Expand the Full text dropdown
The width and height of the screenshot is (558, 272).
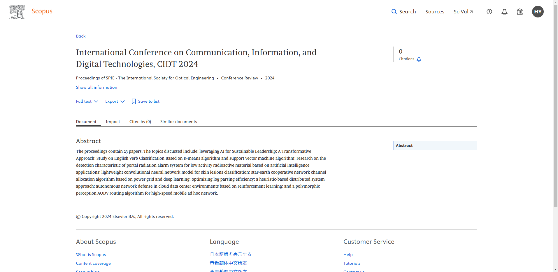click(87, 101)
